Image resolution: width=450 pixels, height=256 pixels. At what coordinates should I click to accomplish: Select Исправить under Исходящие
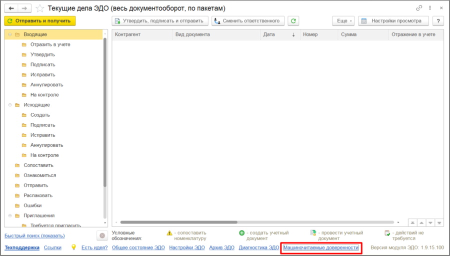[x=43, y=135]
